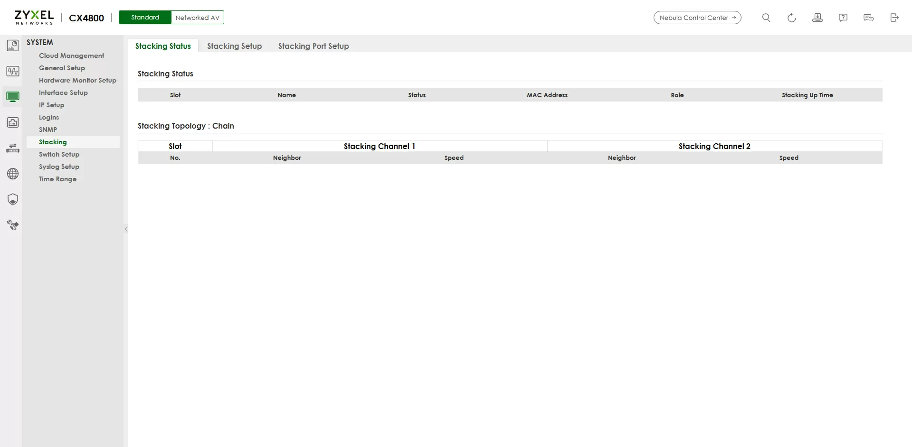Go to Cloud Management in System menu

pos(71,56)
